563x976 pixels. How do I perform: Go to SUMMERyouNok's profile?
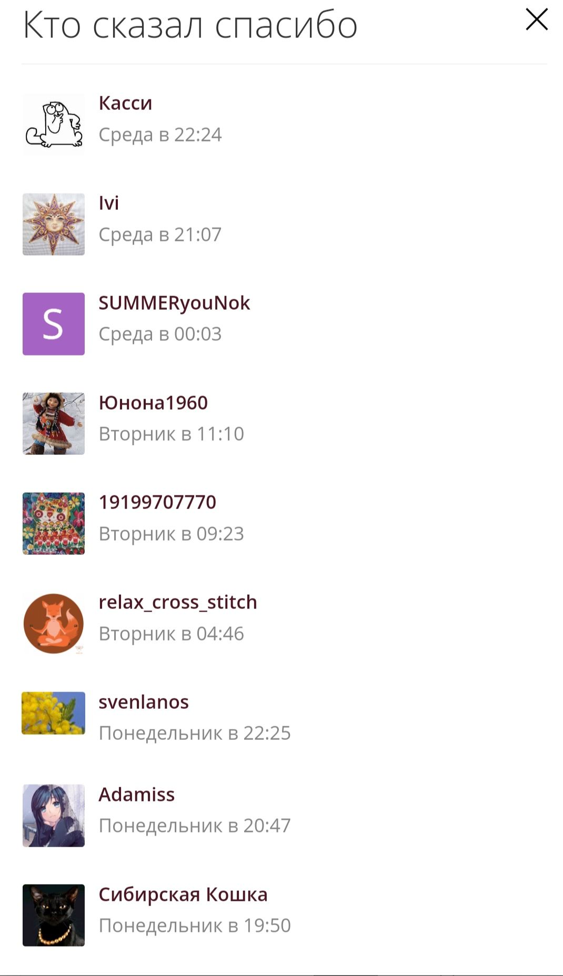pyautogui.click(x=174, y=303)
